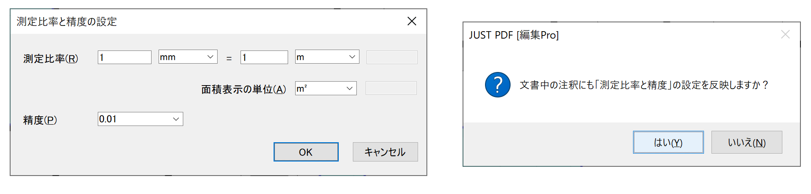The width and height of the screenshot is (811, 194).
Task: Click the blue question mark icon
Action: point(497,85)
